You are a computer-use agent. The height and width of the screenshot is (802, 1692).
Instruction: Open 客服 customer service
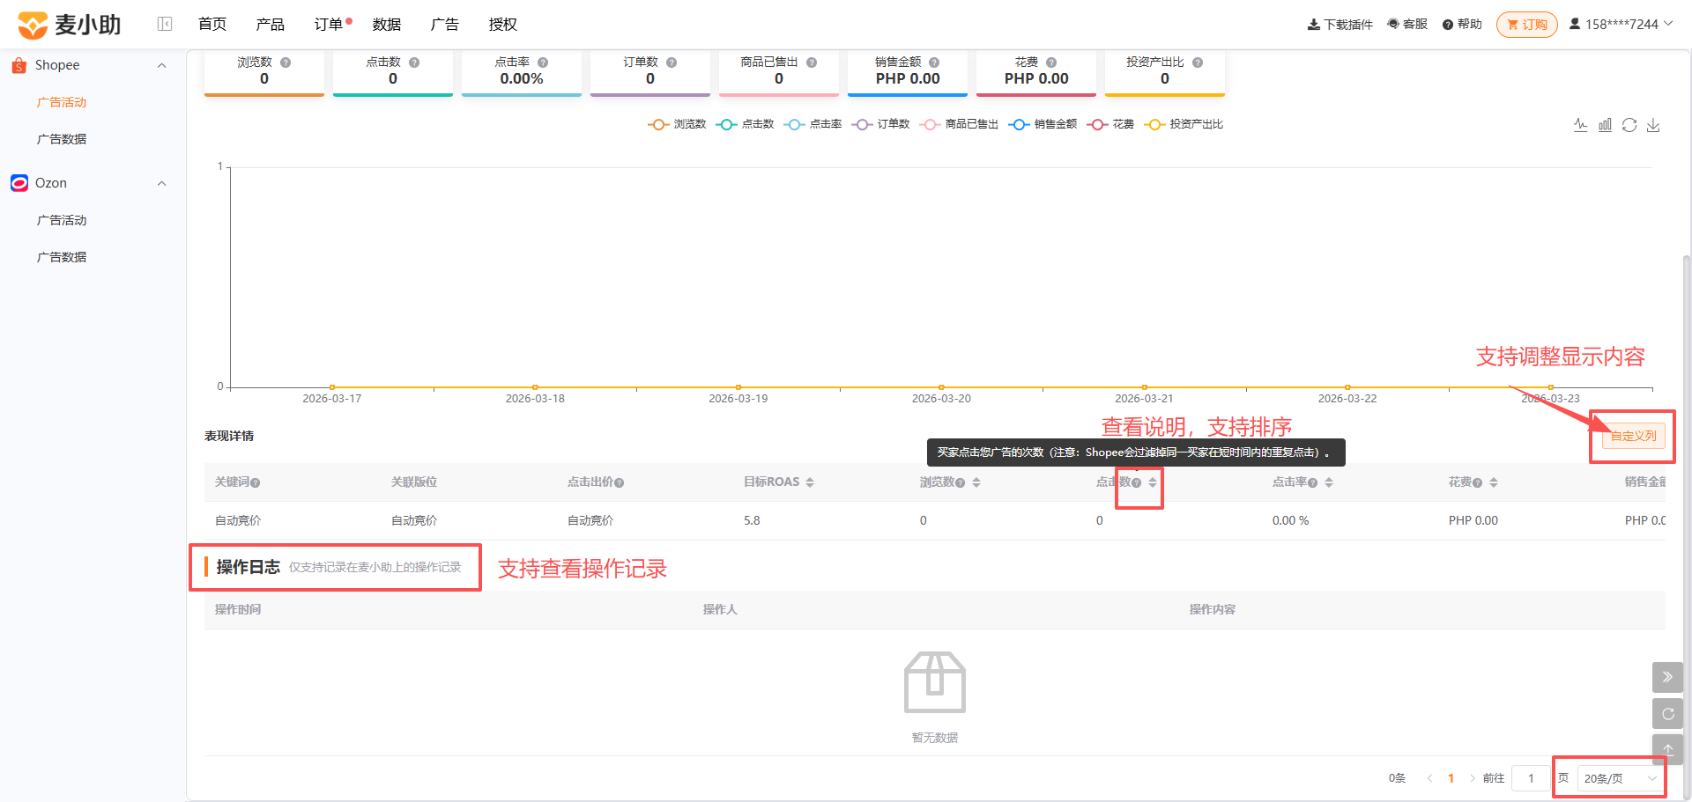click(1407, 25)
